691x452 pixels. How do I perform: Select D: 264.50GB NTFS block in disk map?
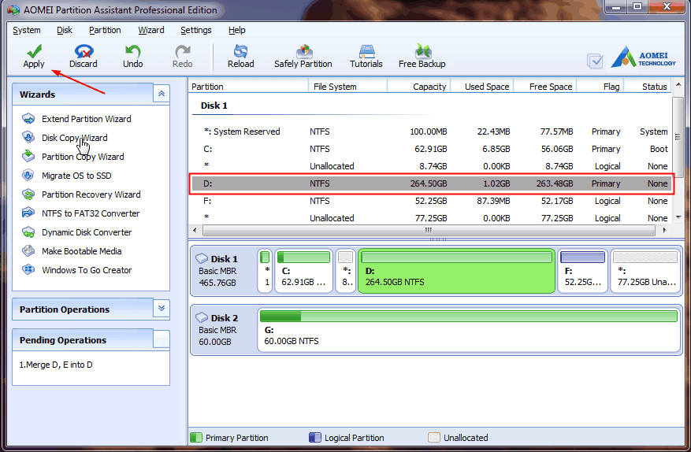(x=456, y=271)
